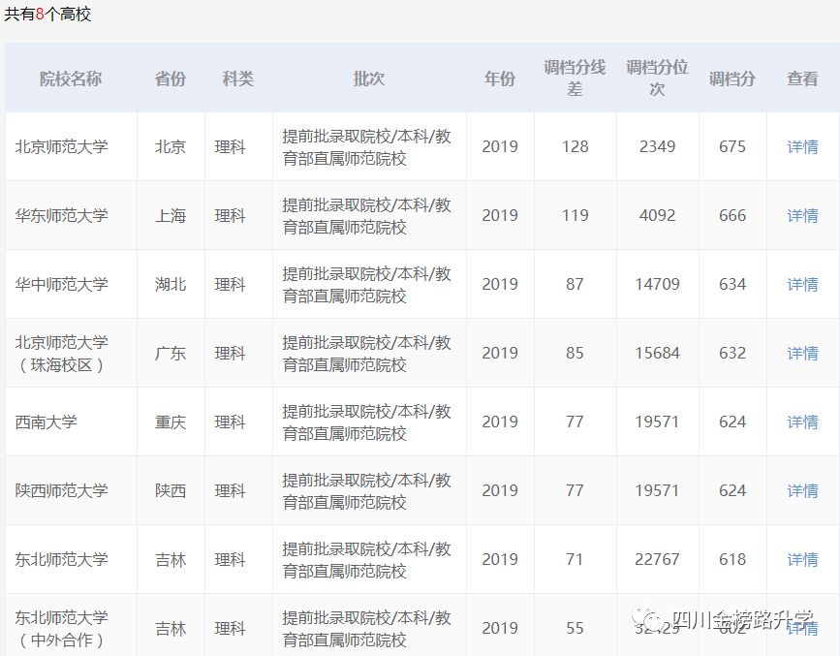Open 详情 link for 珠海校区 row
Screen dimensions: 840x656
pyautogui.click(x=802, y=353)
